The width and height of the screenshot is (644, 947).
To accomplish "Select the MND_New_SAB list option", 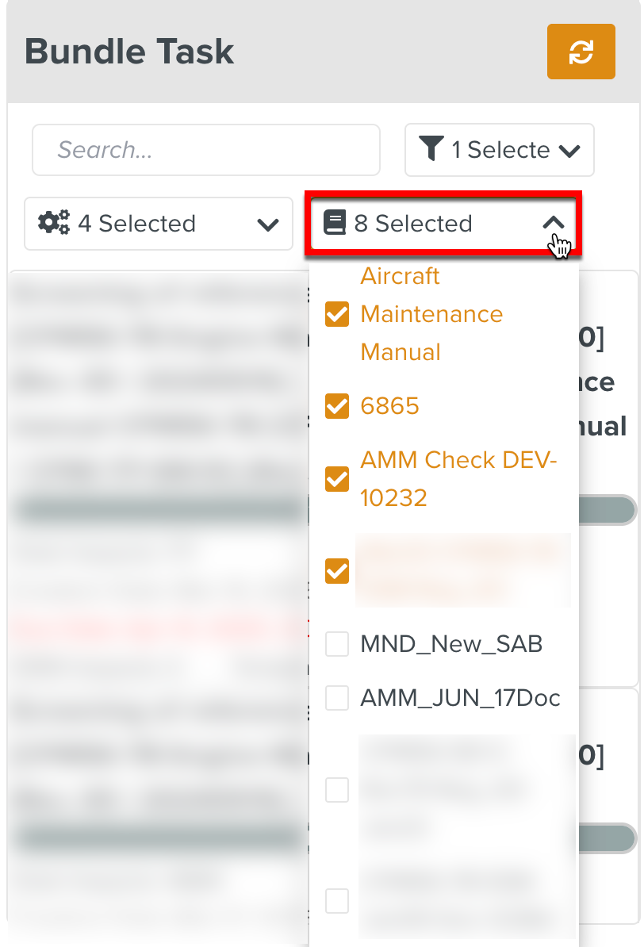I will [451, 644].
